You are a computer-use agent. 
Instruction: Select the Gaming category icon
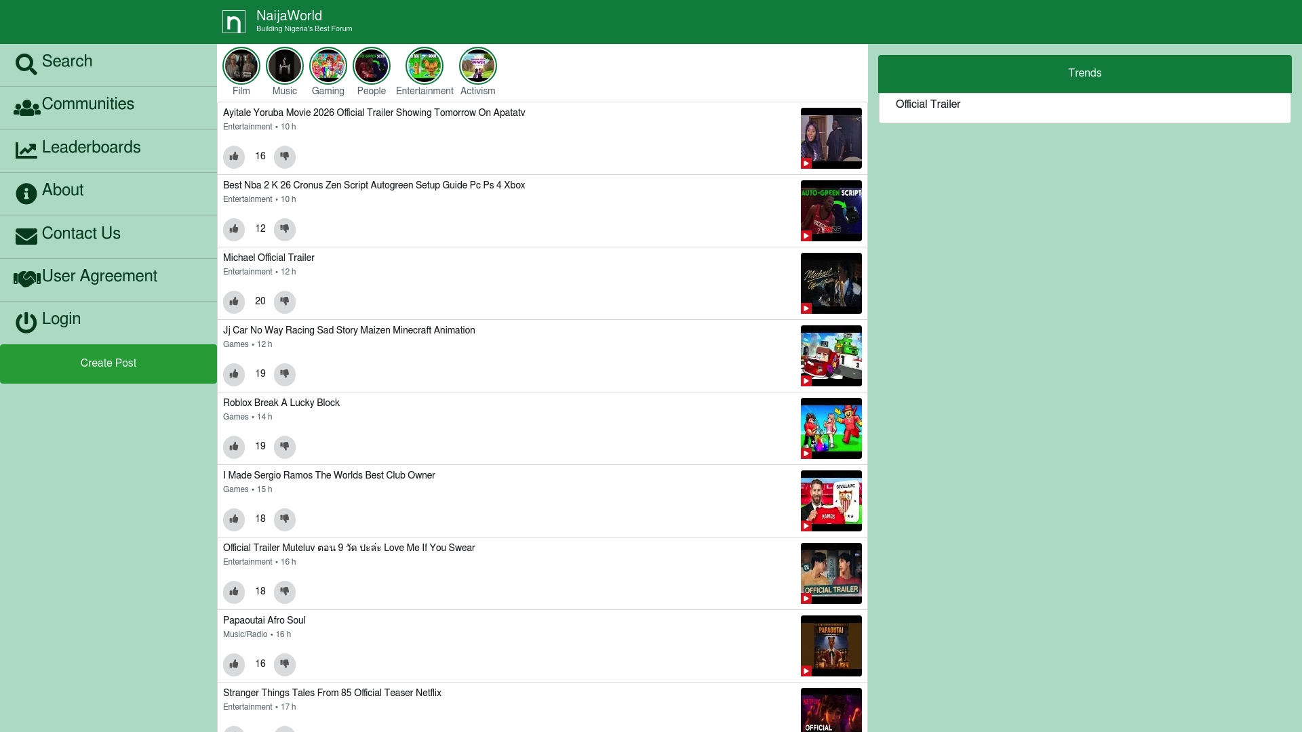click(x=328, y=66)
